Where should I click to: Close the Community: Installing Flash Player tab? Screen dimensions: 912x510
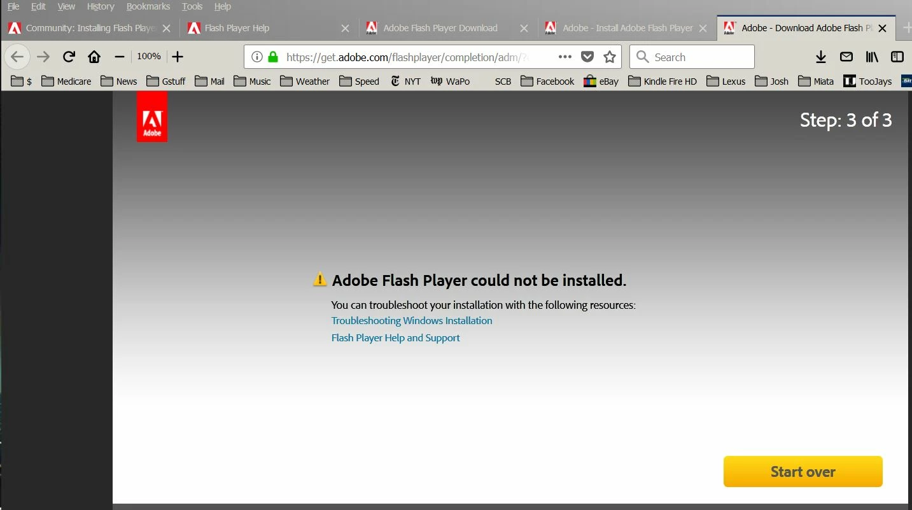[x=166, y=28]
